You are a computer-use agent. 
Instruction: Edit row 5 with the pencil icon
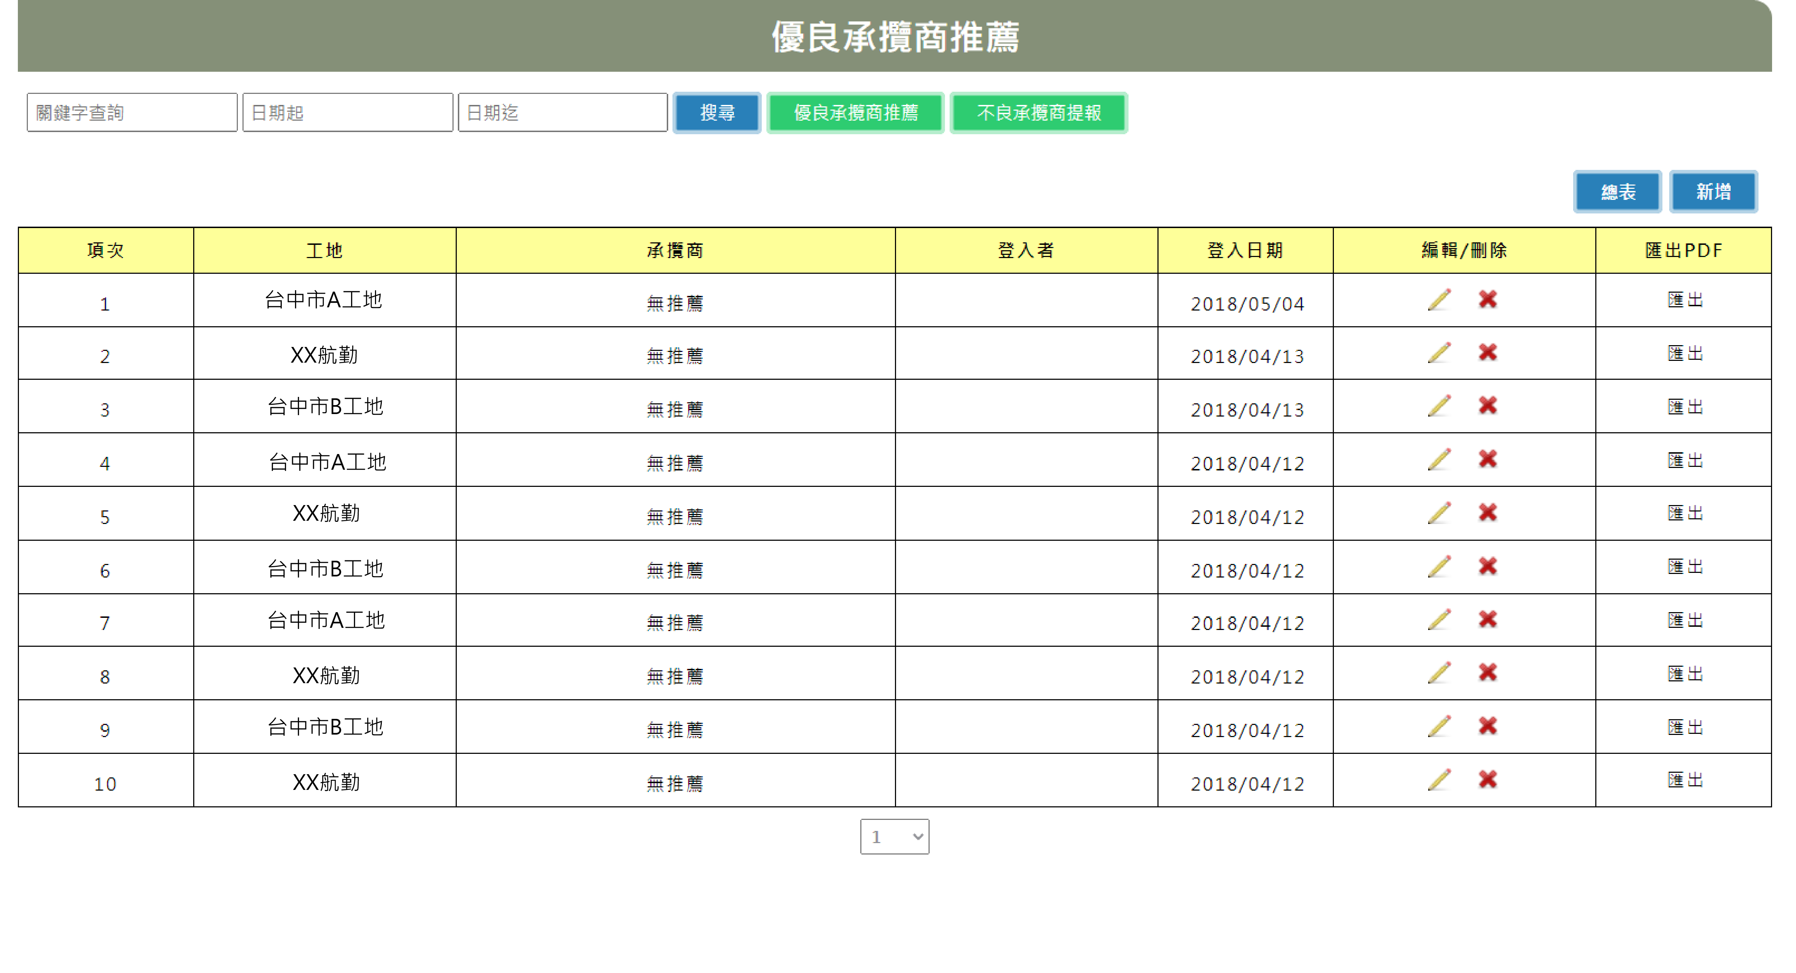pos(1439,513)
